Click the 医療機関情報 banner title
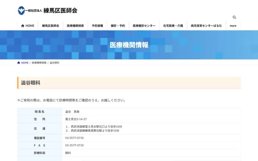Image resolution: width=258 pixels, height=161 pixels. [x=129, y=45]
